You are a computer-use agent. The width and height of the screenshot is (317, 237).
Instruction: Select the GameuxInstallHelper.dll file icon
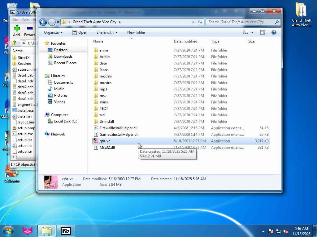tap(96, 135)
